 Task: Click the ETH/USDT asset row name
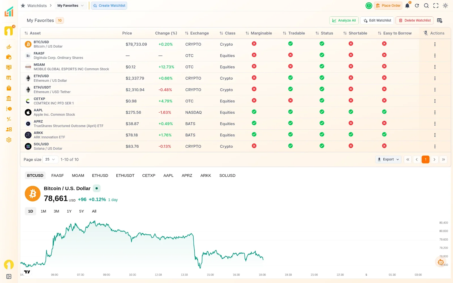click(42, 87)
